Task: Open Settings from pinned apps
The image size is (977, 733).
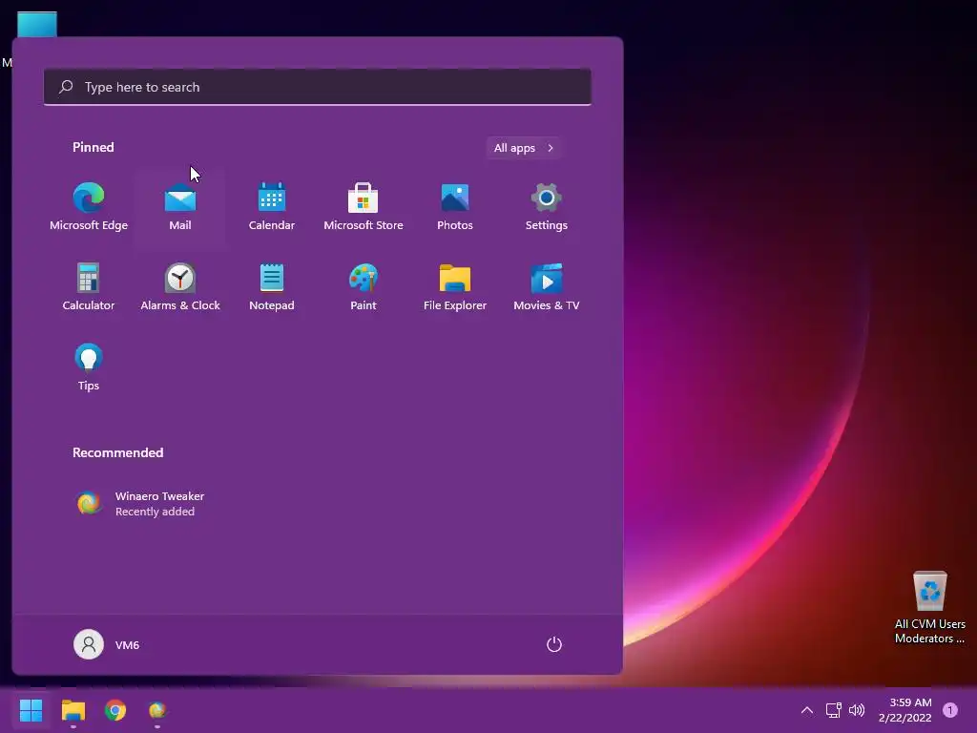Action: (x=547, y=207)
